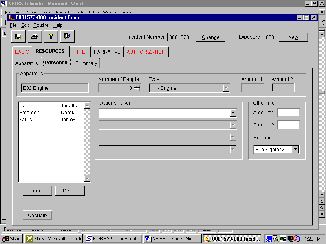Viewport: 326px width, 244px height.
Task: Open Windows Start button
Action: click(12, 239)
